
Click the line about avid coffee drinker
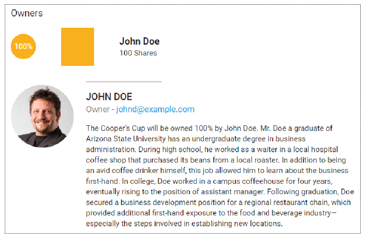tap(217, 170)
